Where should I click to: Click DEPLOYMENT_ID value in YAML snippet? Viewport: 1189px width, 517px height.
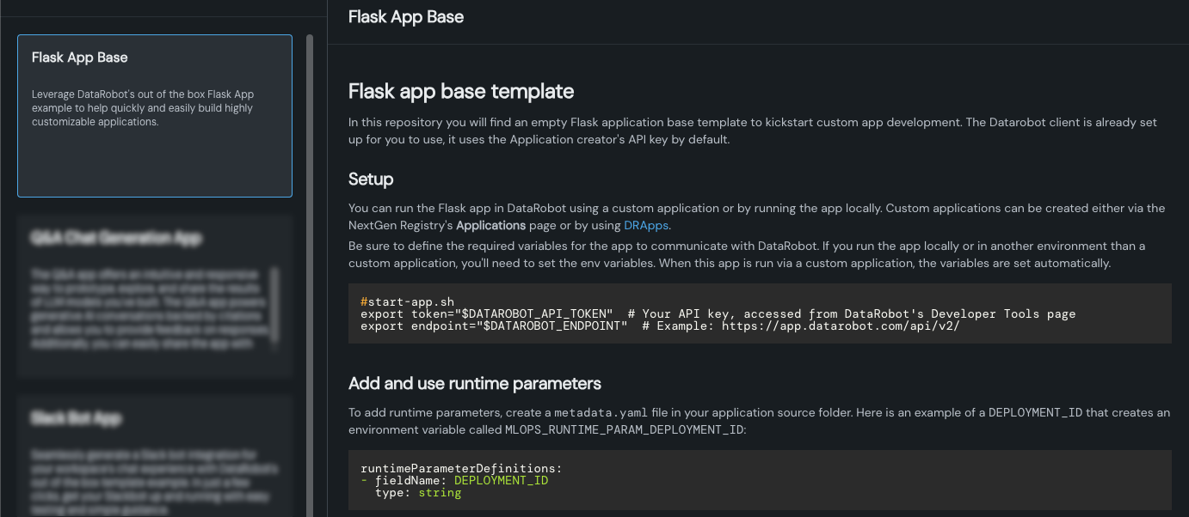[x=501, y=480]
